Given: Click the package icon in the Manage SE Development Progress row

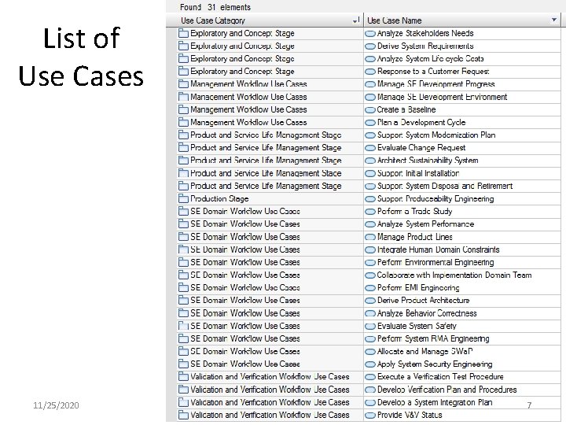Looking at the screenshot, I should (183, 84).
